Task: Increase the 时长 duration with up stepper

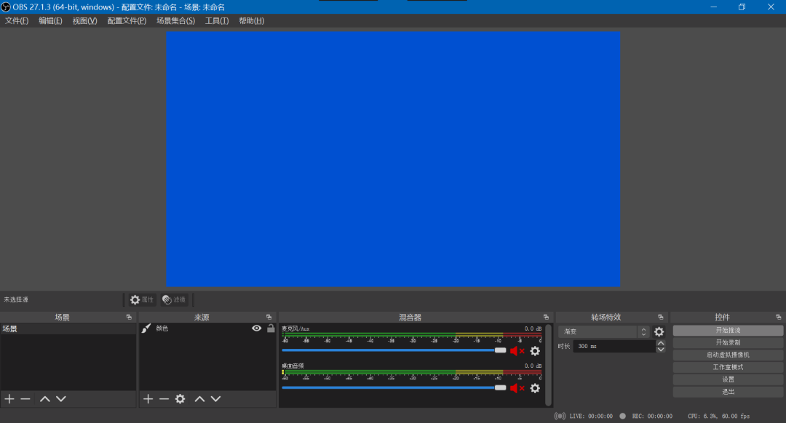Action: [x=661, y=343]
